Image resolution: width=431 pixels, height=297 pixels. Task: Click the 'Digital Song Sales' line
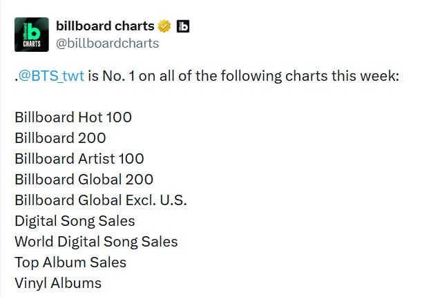point(75,221)
